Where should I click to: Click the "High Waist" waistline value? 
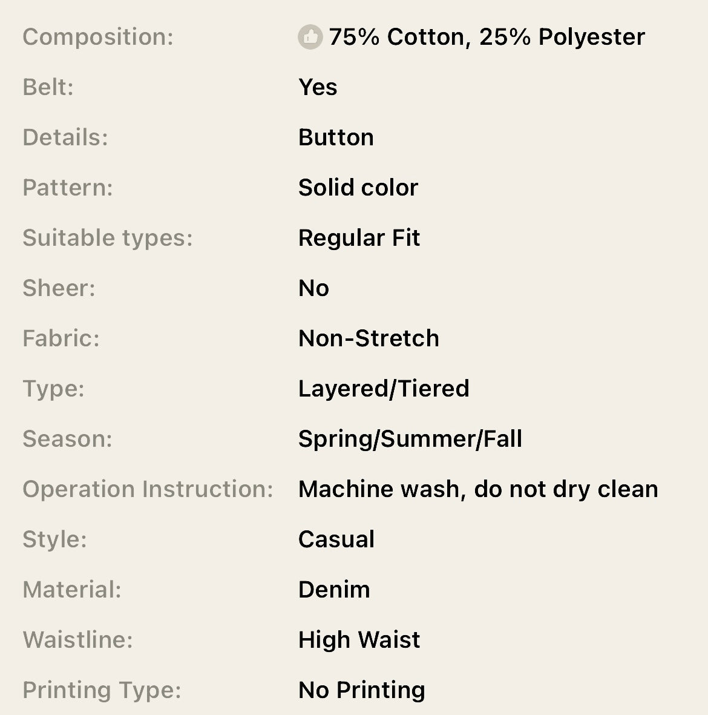(359, 641)
